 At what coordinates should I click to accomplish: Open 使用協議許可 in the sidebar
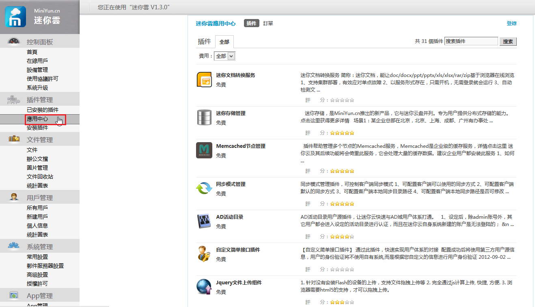43,79
